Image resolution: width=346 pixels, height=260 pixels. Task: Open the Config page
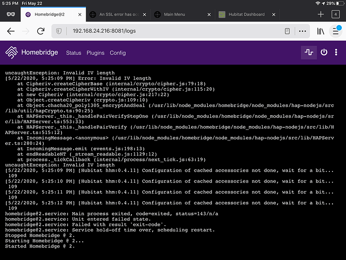[x=117, y=53]
